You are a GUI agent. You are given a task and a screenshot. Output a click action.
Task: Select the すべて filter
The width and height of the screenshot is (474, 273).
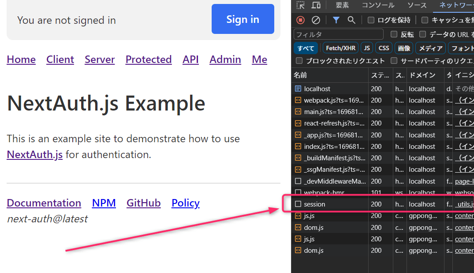coord(306,48)
